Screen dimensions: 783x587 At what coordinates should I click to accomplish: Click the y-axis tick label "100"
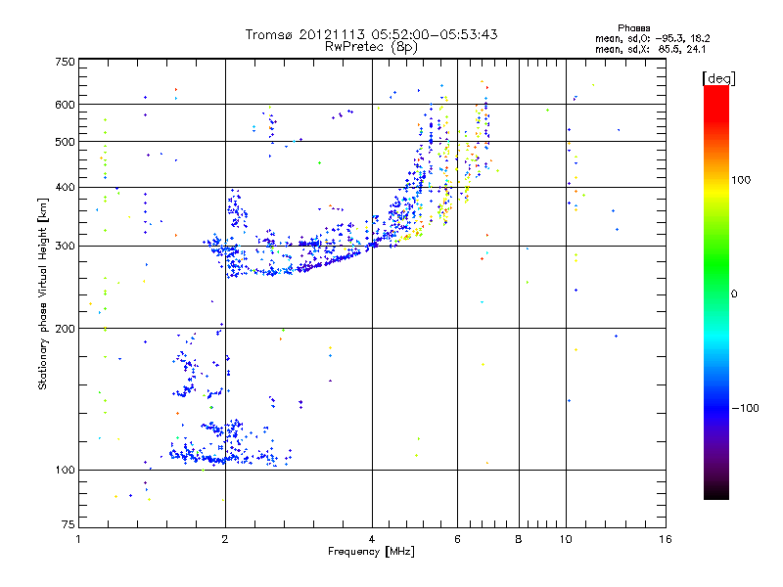click(x=65, y=470)
